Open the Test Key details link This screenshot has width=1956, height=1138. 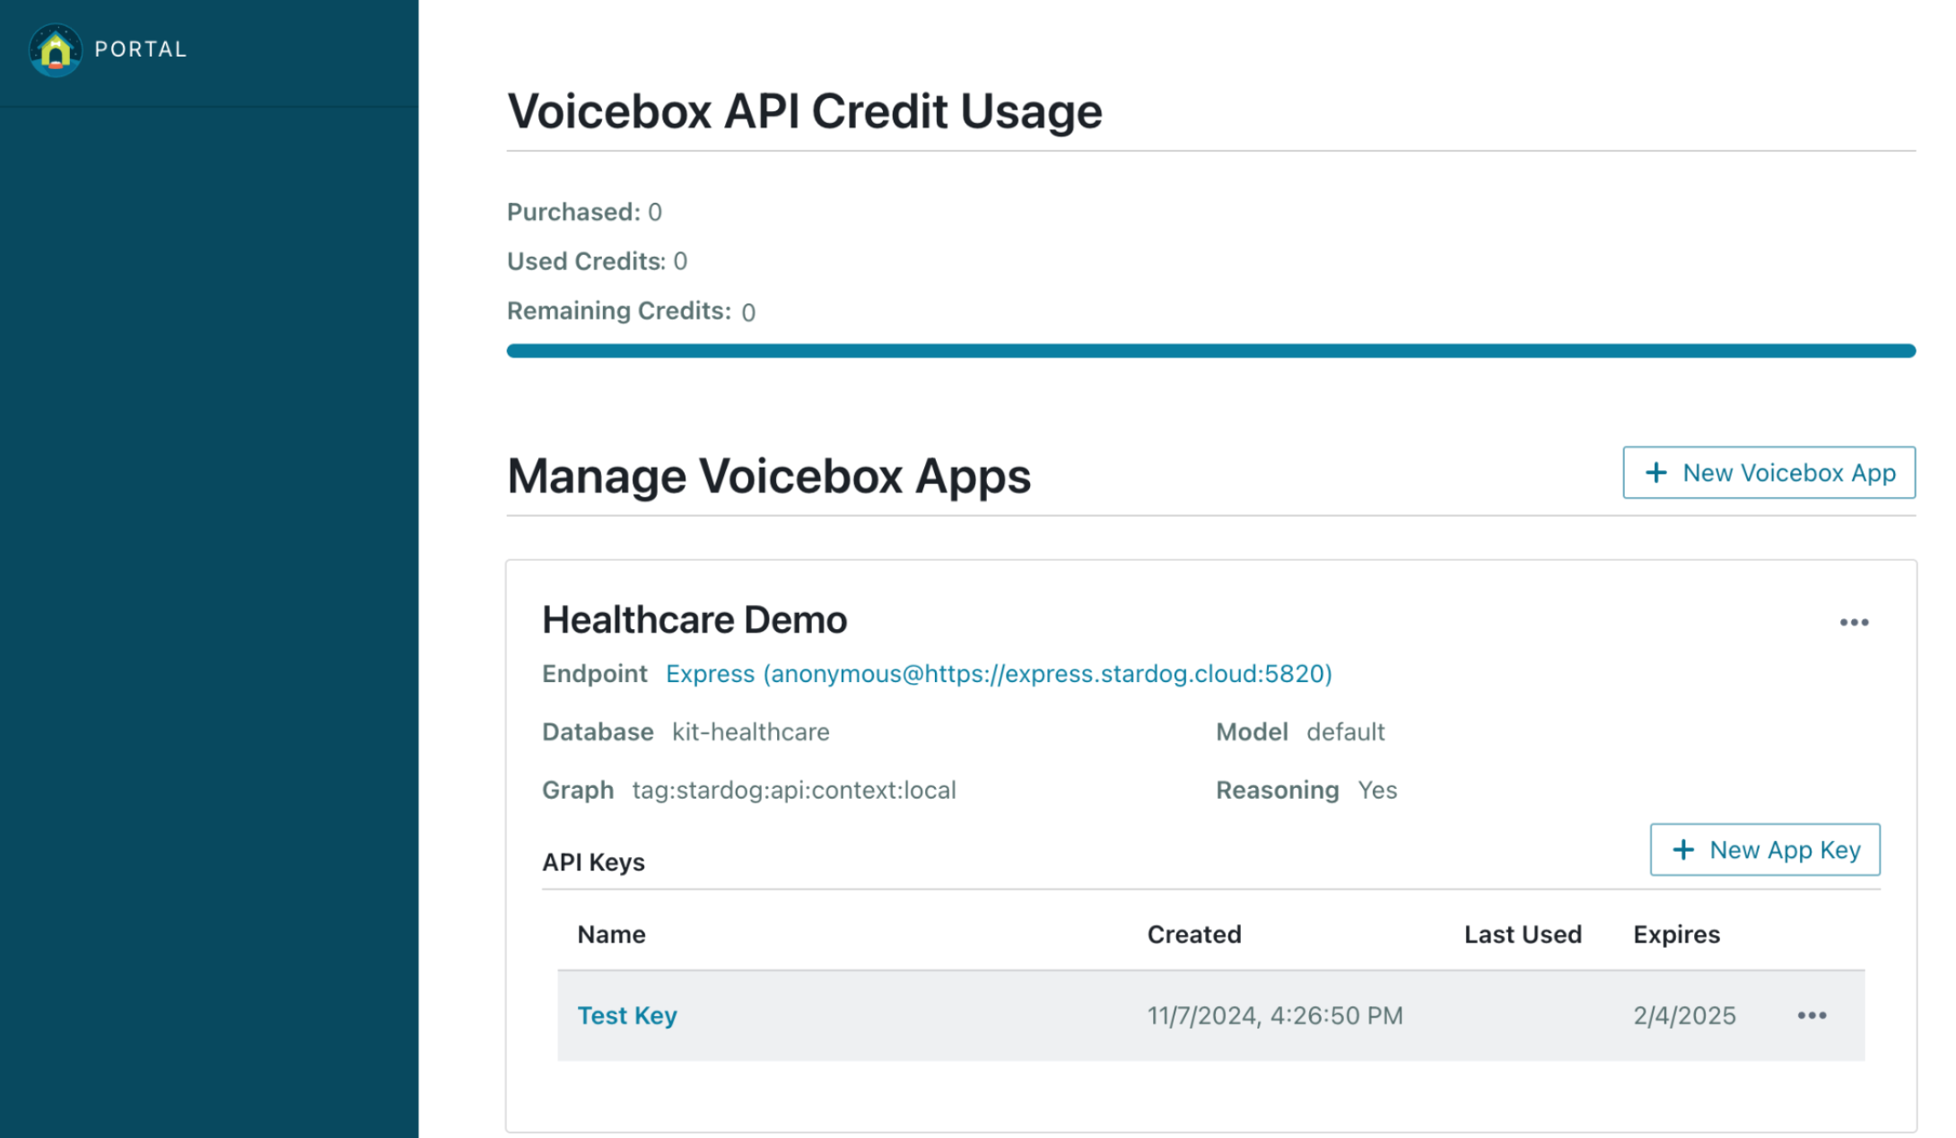tap(627, 1015)
